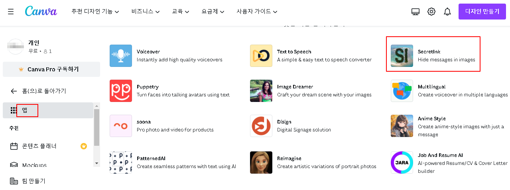Screen dimensions: 510x190
Task: Click 'Pro photo and video for products' text
Action: tap(175, 130)
